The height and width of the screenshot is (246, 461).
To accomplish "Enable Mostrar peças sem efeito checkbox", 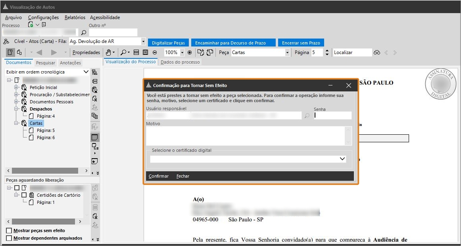I will click(9, 231).
